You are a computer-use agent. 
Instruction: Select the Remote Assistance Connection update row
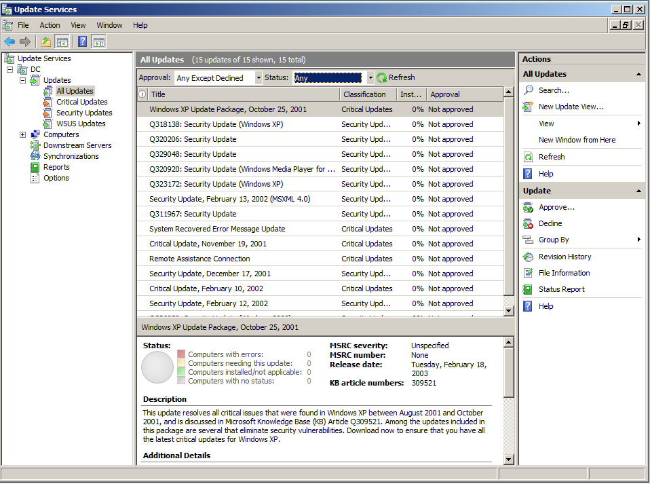click(320, 259)
